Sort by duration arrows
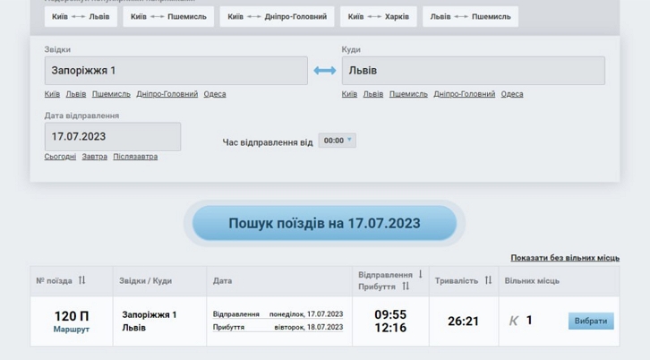Image resolution: width=650 pixels, height=360 pixels. click(488, 280)
